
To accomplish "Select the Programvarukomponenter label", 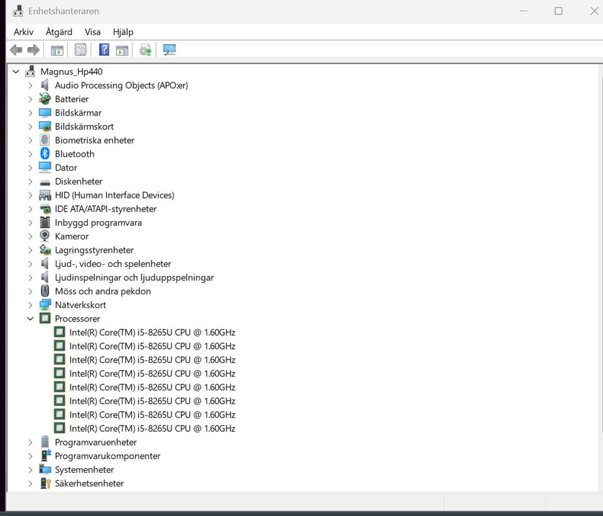I will [107, 456].
